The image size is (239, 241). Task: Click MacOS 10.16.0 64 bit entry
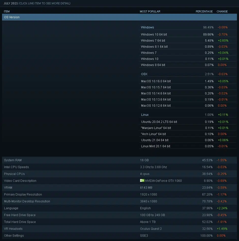(x=188, y=81)
